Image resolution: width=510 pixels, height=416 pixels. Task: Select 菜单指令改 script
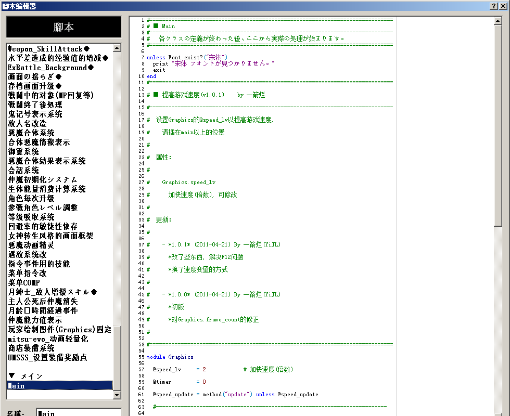point(60,274)
